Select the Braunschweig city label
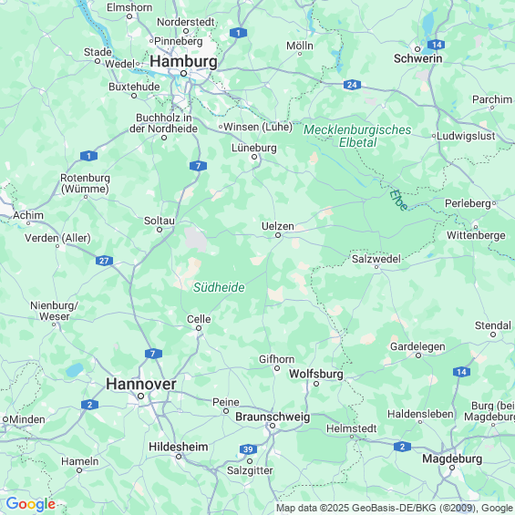 tap(273, 417)
